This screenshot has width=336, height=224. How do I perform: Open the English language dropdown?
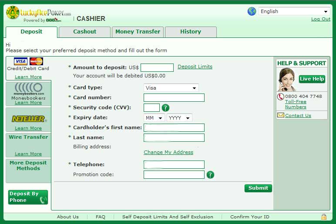pos(294,11)
